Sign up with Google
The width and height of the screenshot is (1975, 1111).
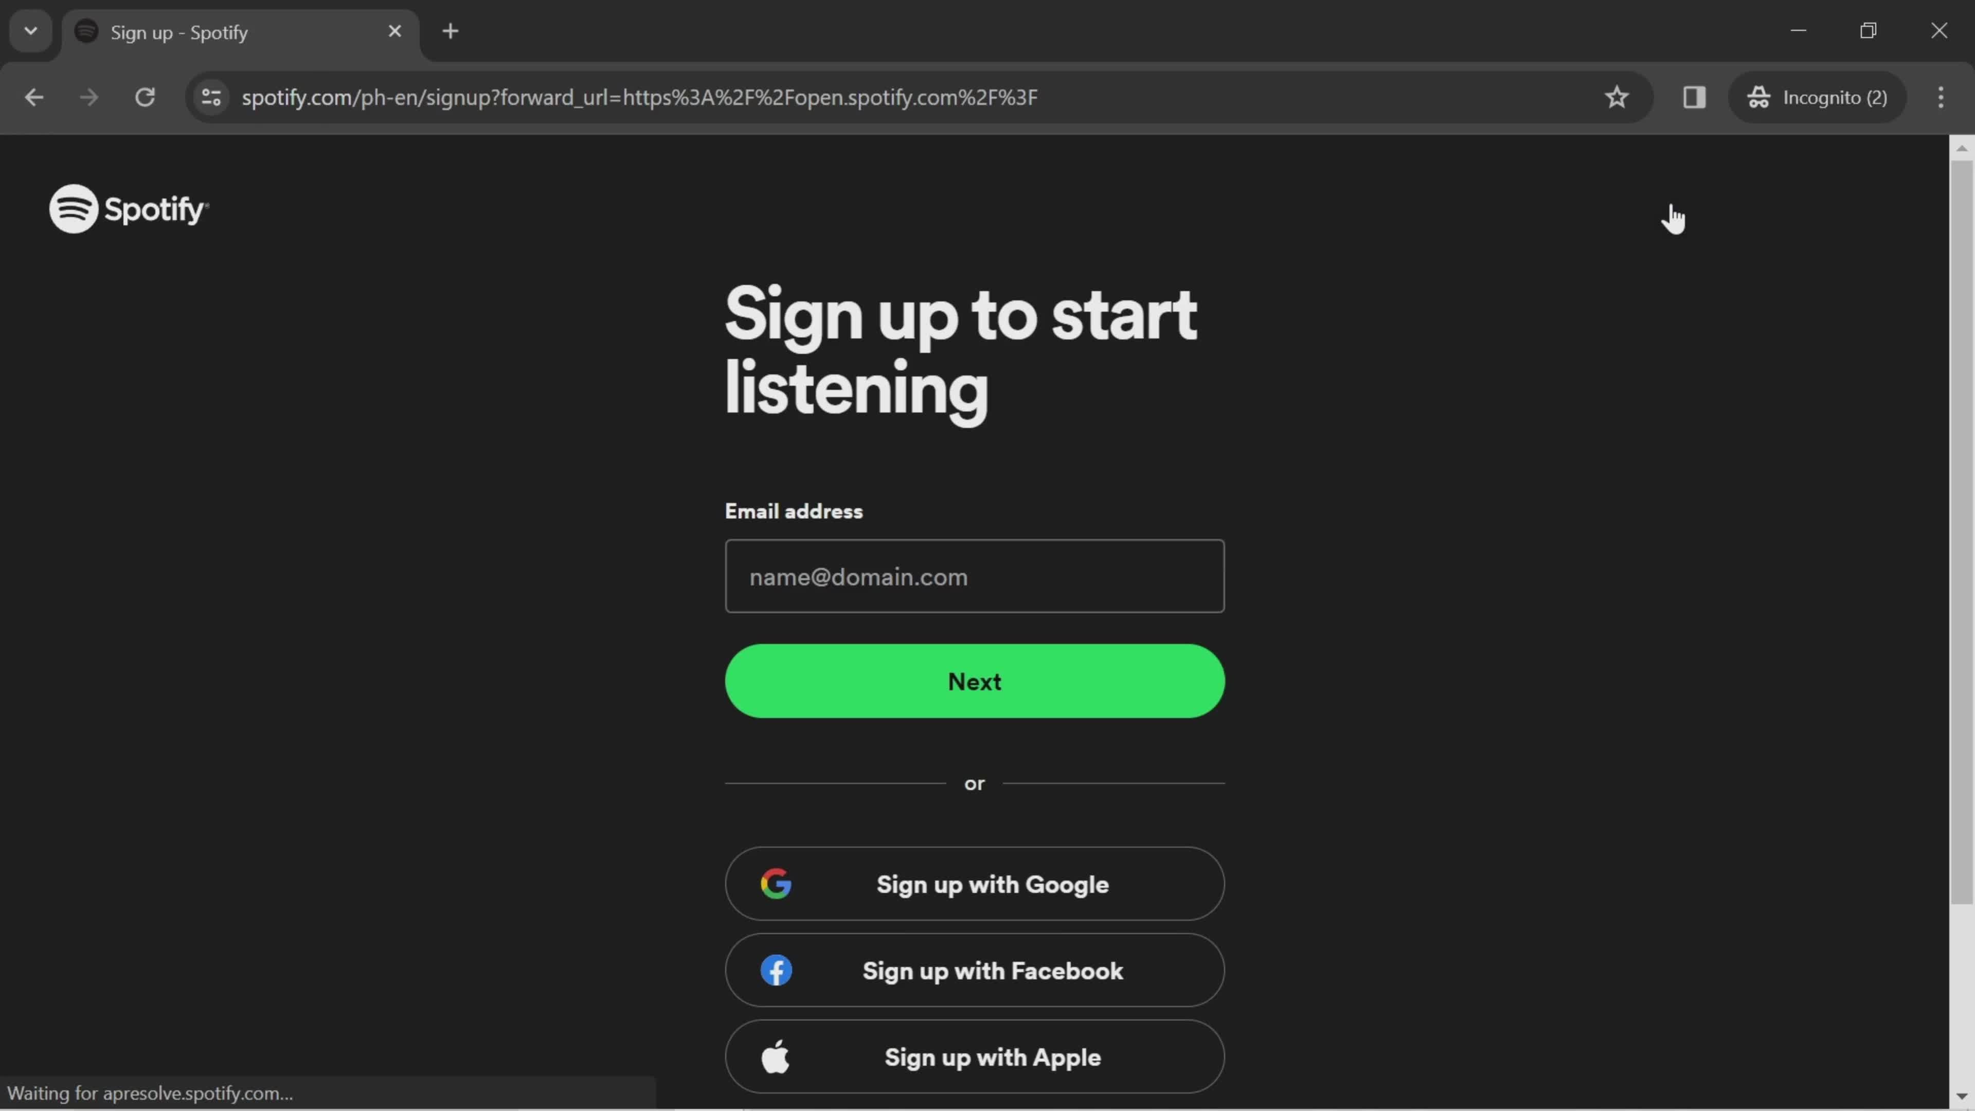pyautogui.click(x=975, y=883)
